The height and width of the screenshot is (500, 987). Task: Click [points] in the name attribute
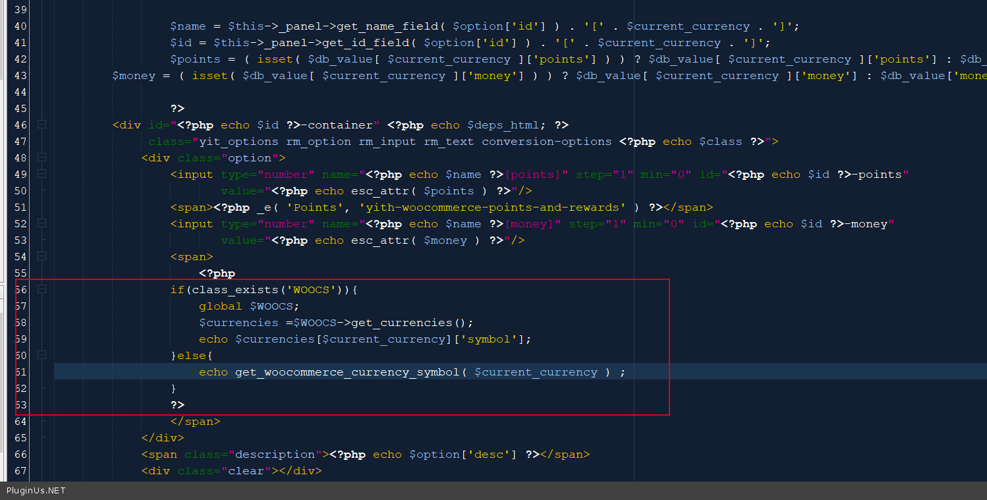coord(532,175)
